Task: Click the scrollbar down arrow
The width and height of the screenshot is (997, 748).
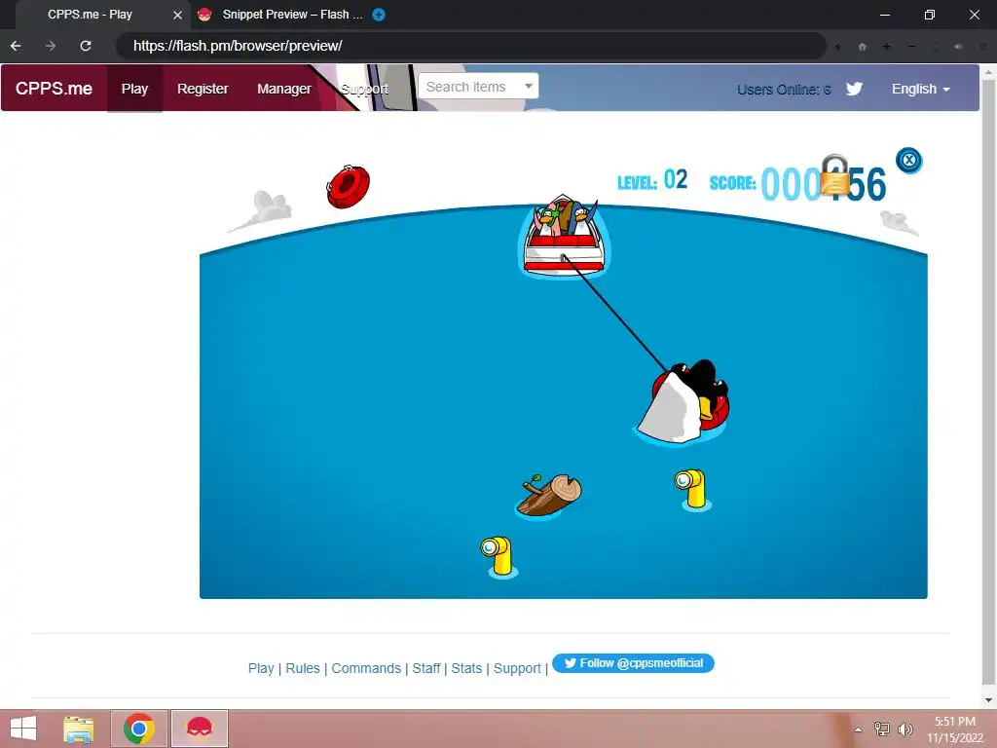Action: [988, 699]
